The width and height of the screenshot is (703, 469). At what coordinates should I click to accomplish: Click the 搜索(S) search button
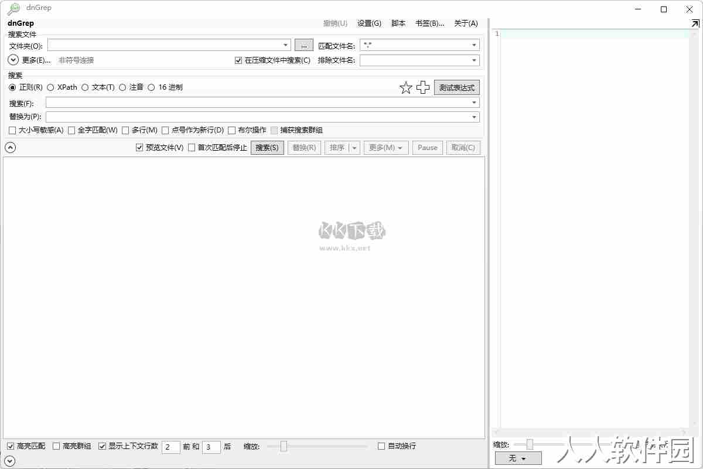[x=267, y=148]
